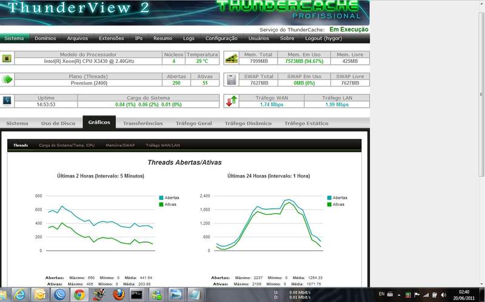Viewport: 485px width, 302px height.
Task: Open Windows Live Messenger taskbar icon
Action: (x=156, y=295)
